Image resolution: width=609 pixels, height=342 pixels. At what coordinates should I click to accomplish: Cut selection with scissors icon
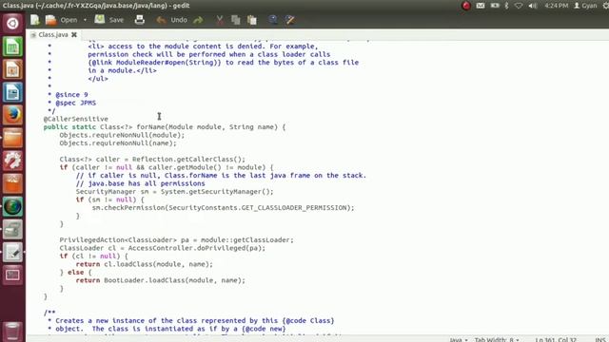click(220, 20)
